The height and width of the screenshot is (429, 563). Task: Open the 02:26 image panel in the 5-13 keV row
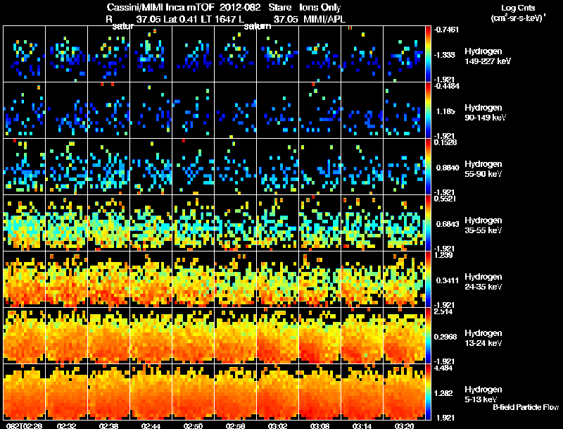coord(24,392)
